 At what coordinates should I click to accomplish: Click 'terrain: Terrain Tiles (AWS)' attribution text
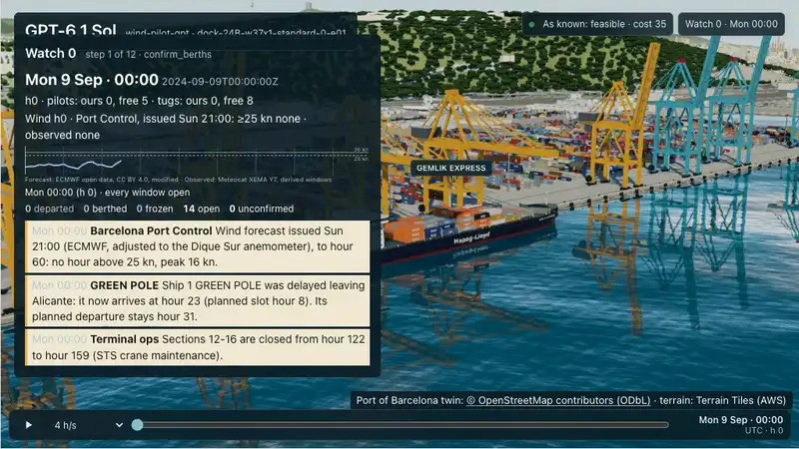click(722, 401)
